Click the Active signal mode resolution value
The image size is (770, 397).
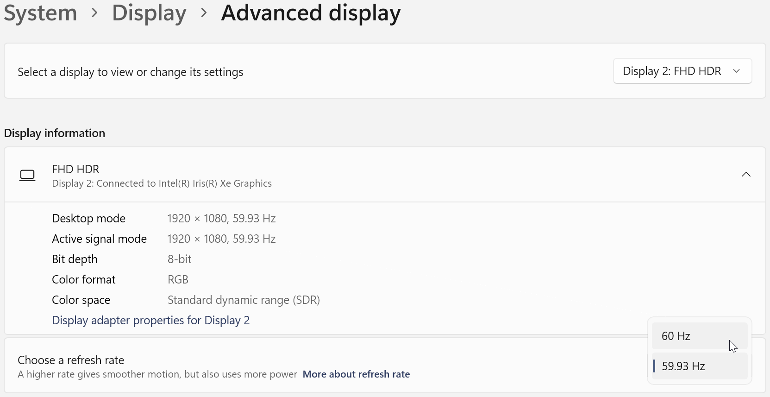coord(221,239)
